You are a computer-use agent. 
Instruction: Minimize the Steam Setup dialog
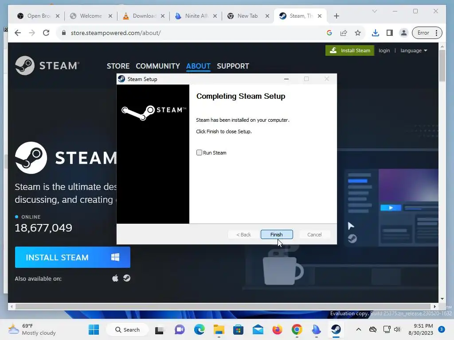click(286, 79)
